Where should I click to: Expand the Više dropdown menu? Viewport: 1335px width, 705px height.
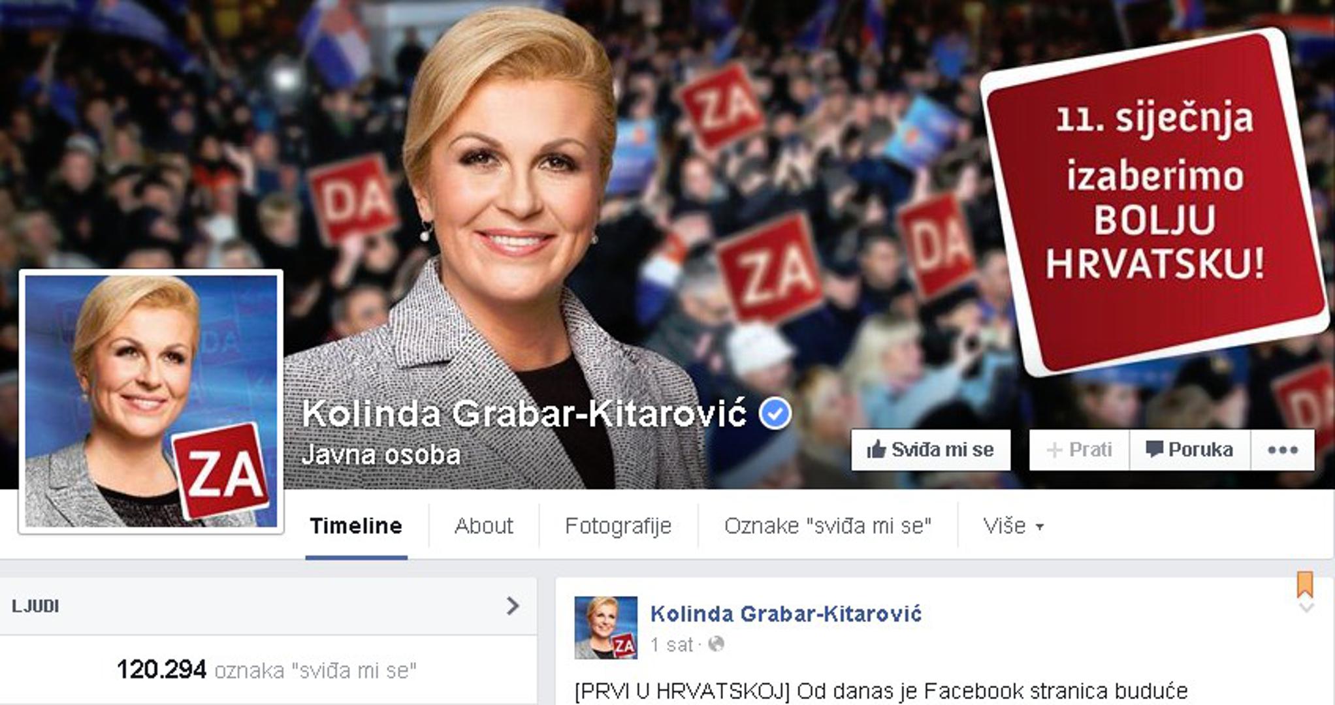point(1013,526)
